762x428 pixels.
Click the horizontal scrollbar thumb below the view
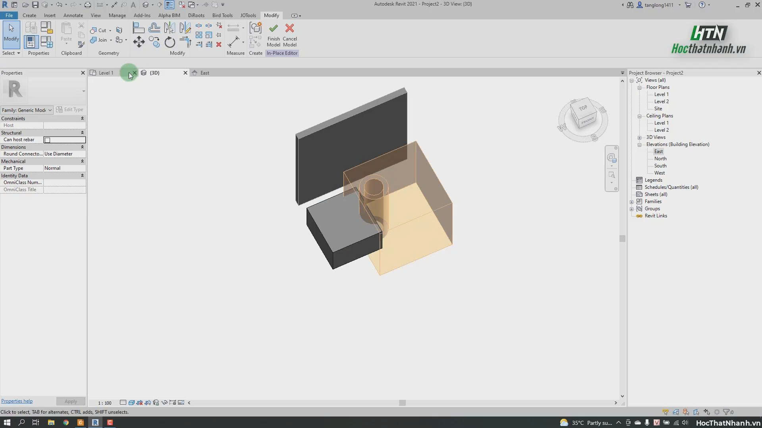[402, 403]
